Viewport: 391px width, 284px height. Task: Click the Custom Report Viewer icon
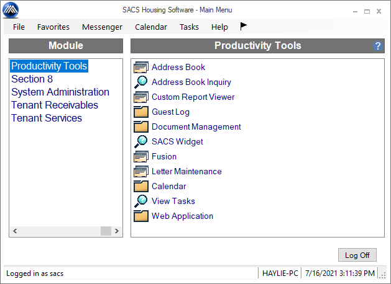(x=141, y=97)
